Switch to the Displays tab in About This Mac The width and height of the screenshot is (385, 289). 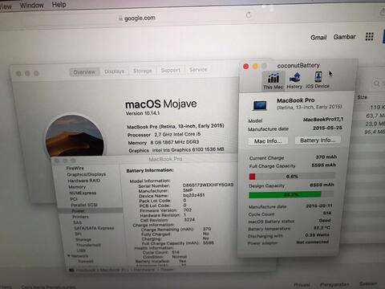114,71
